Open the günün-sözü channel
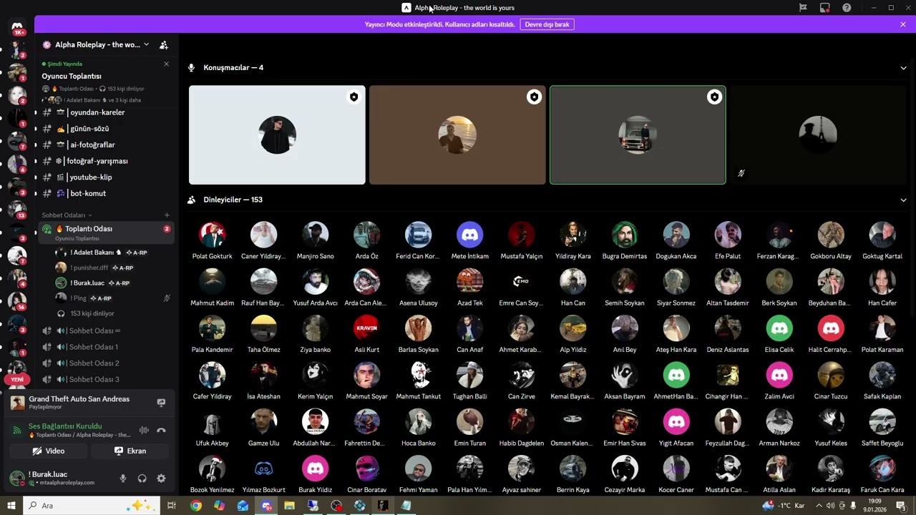Viewport: 916px width, 515px height. [x=105, y=129]
